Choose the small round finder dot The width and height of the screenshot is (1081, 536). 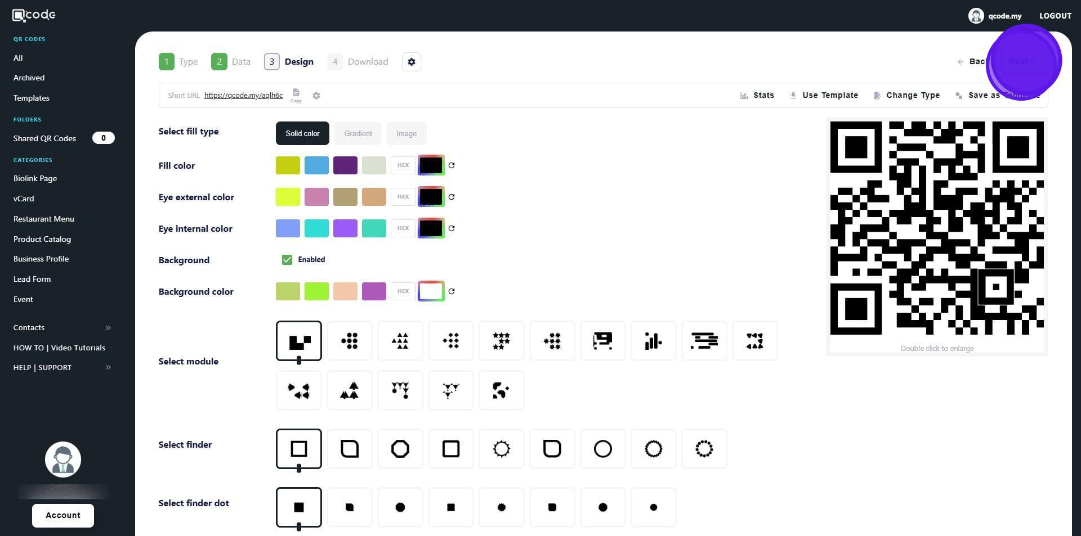(653, 507)
